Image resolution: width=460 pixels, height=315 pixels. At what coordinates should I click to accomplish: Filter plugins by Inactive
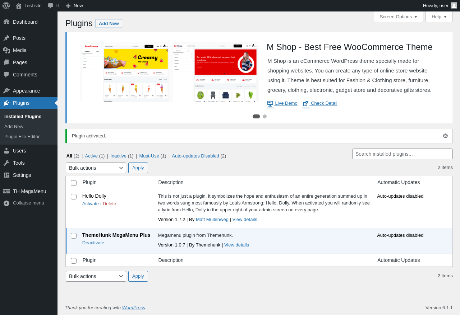pos(118,156)
